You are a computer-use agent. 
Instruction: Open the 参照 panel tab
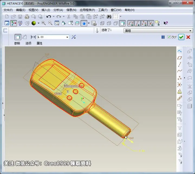click(x=17, y=43)
